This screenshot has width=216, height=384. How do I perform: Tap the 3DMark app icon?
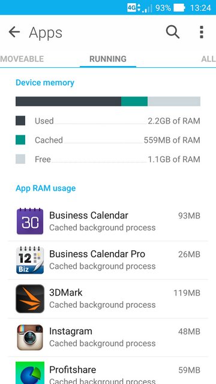click(30, 299)
